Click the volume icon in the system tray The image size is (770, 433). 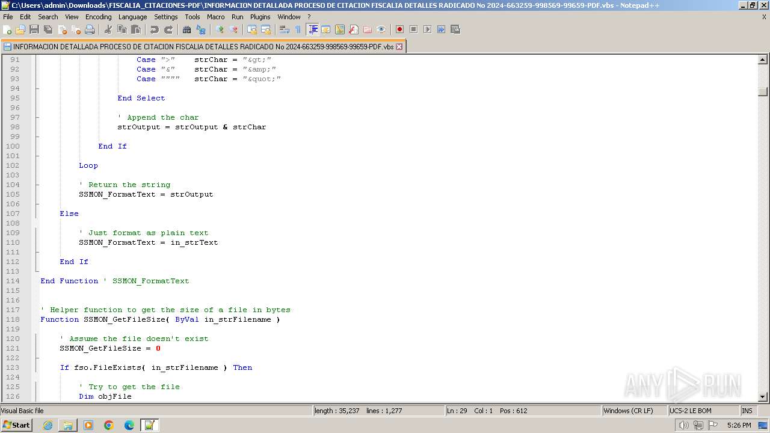coord(683,425)
